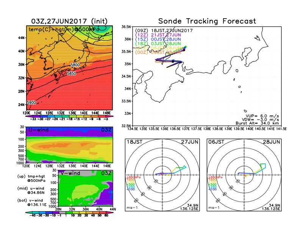
Task: Click the wind speed color bar at bottom
Action: click(69, 212)
